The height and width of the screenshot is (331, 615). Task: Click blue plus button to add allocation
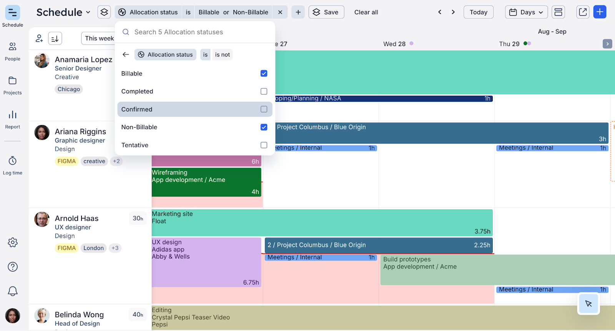[x=600, y=12]
